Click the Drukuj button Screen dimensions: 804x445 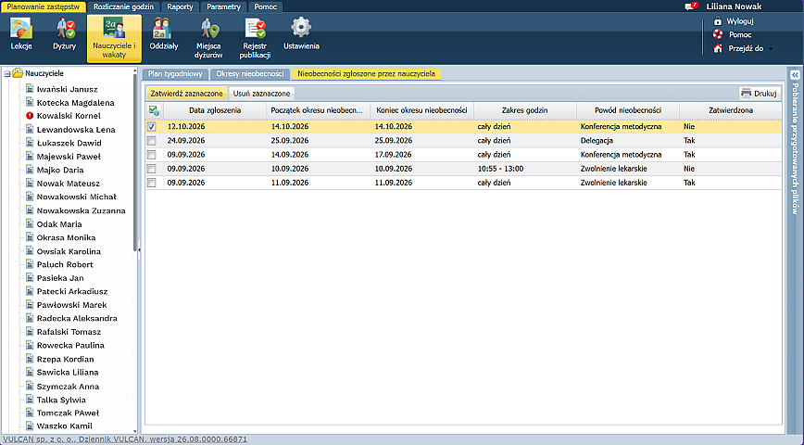tap(760, 94)
